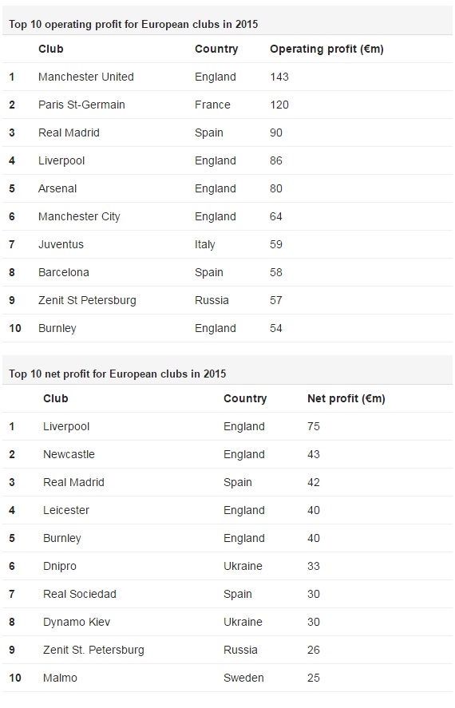Click the Manchester City row
Image resolution: width=455 pixels, height=708 pixels.
(227, 217)
